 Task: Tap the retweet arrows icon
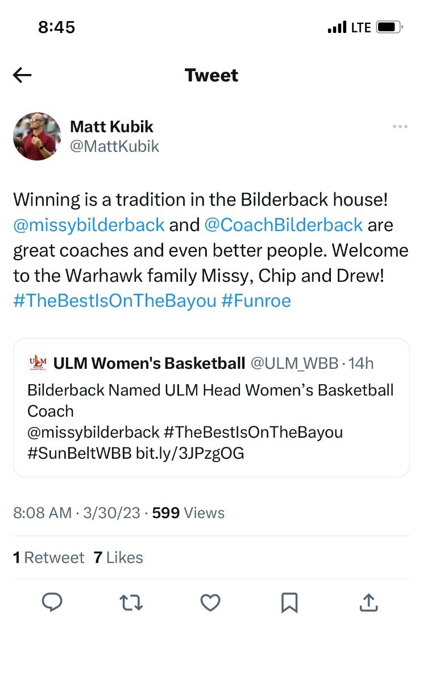[131, 602]
